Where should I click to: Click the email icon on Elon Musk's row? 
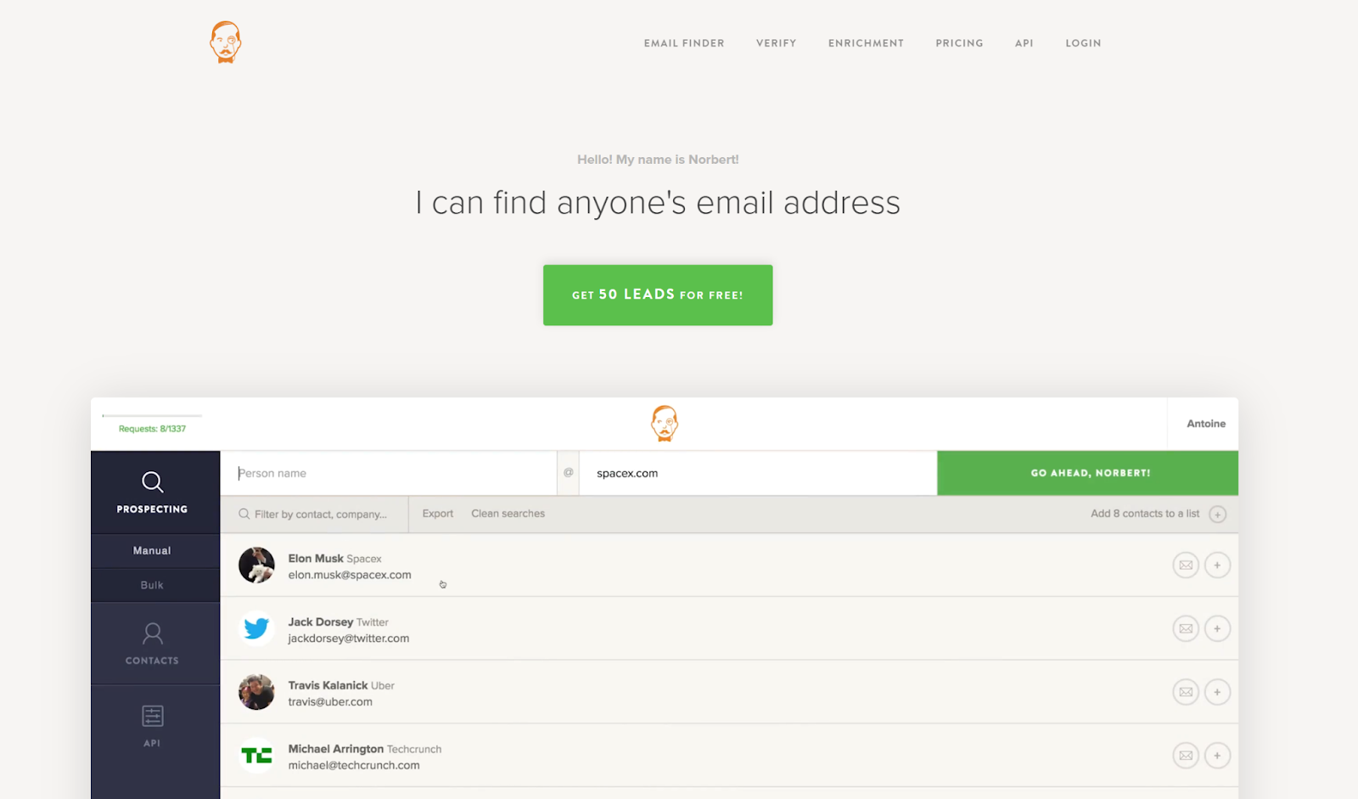tap(1186, 565)
